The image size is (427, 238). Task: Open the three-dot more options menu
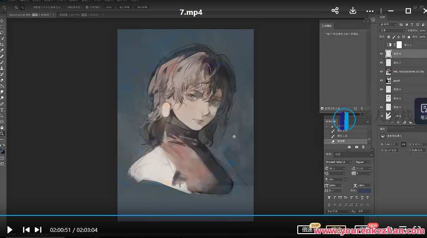point(370,11)
